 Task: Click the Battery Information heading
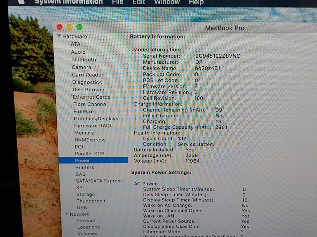tap(158, 36)
